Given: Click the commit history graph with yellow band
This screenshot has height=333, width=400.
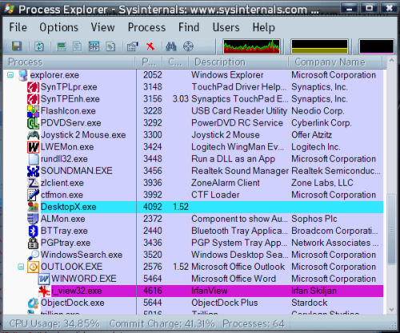Looking at the screenshot, I should pos(320,46).
